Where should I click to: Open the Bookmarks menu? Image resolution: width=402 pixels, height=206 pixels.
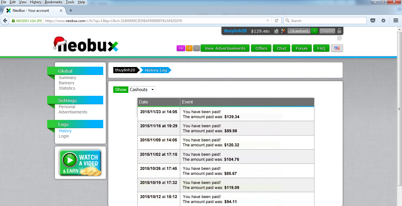pyautogui.click(x=53, y=2)
